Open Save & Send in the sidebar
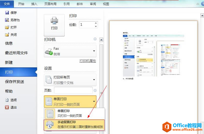Viewport: 204px width, 134px height. coord(15,82)
